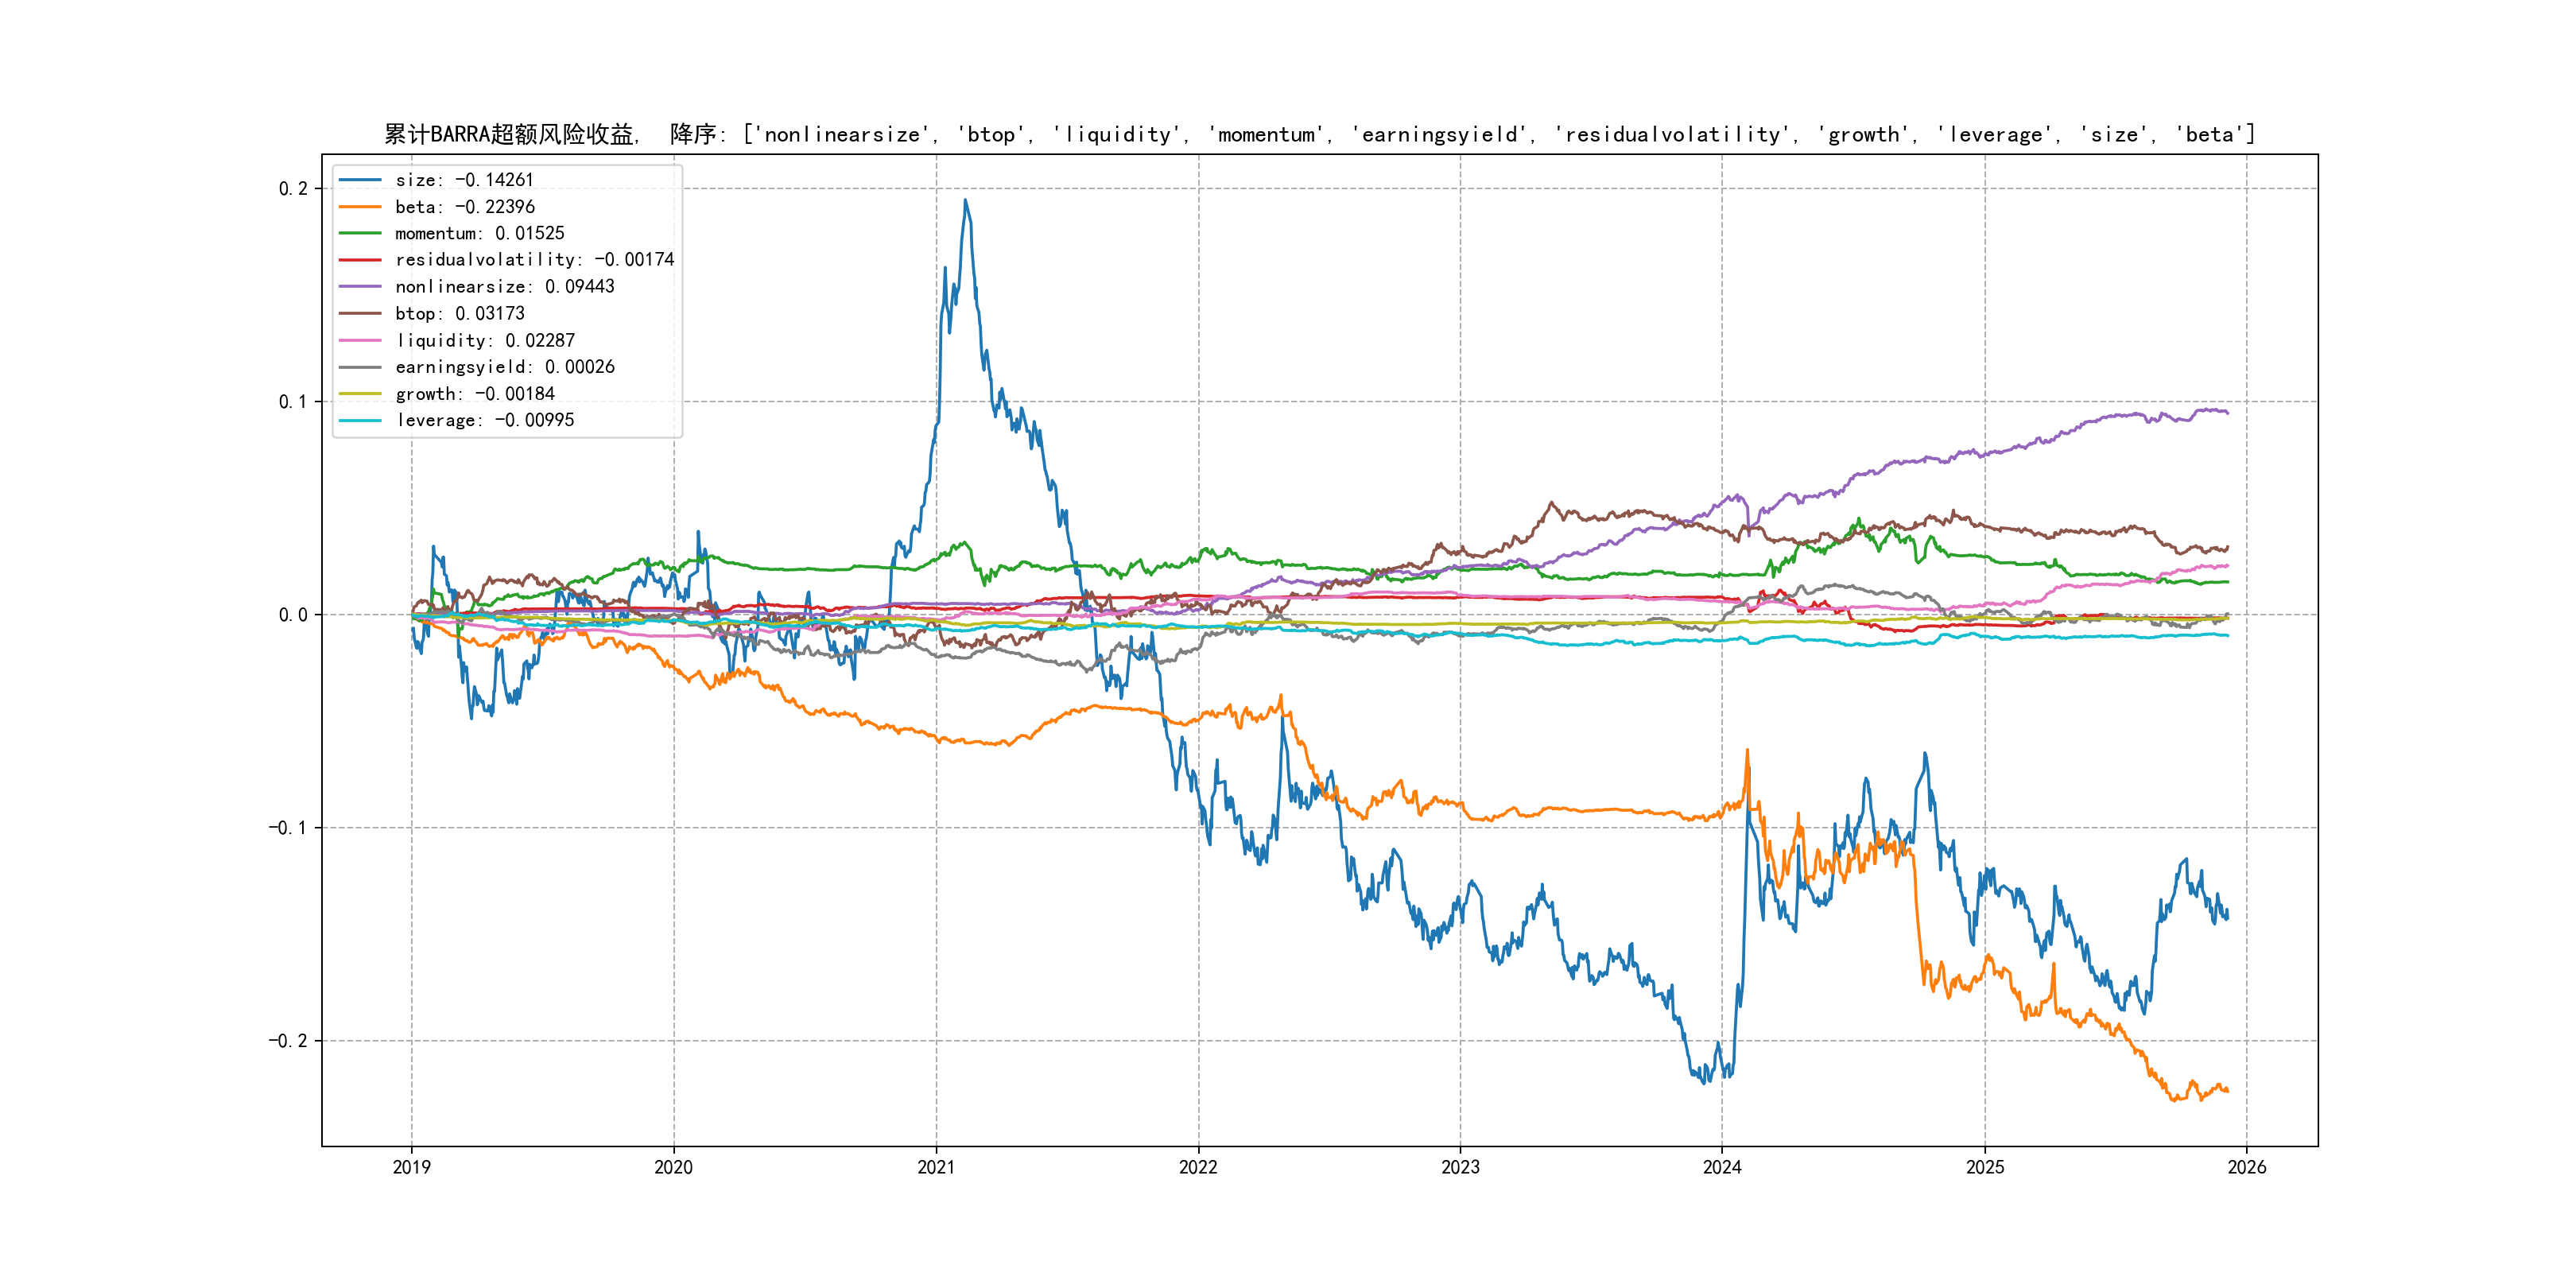Click the 'size: -0.14261' legend text
Screen dimensions: 2576x1288
(x=464, y=180)
